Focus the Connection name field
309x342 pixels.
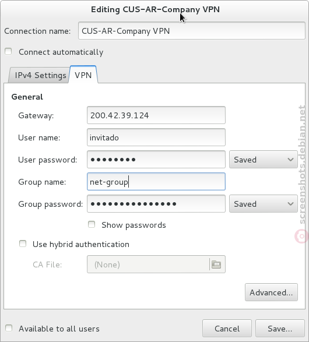(x=192, y=31)
